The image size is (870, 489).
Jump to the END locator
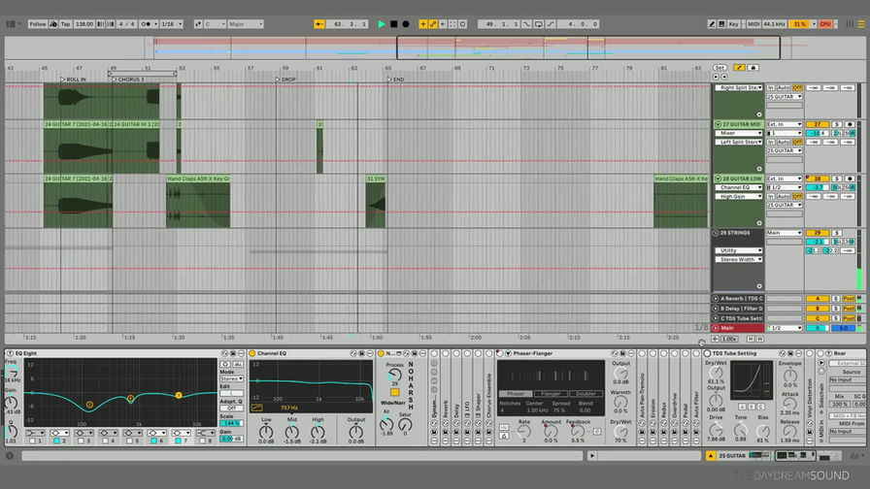pyautogui.click(x=395, y=80)
